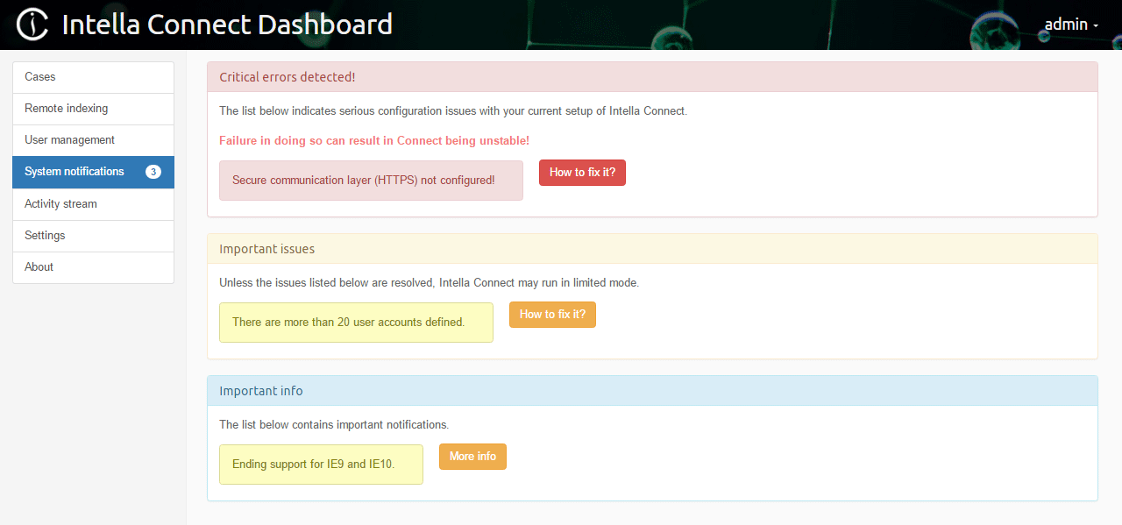
Task: Click the Important issues panel header
Action: click(x=652, y=249)
